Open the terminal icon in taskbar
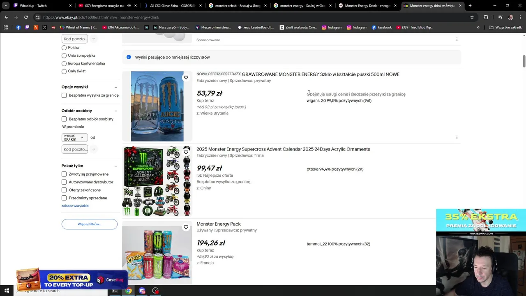Viewport: 526px width, 296px height. (x=115, y=291)
